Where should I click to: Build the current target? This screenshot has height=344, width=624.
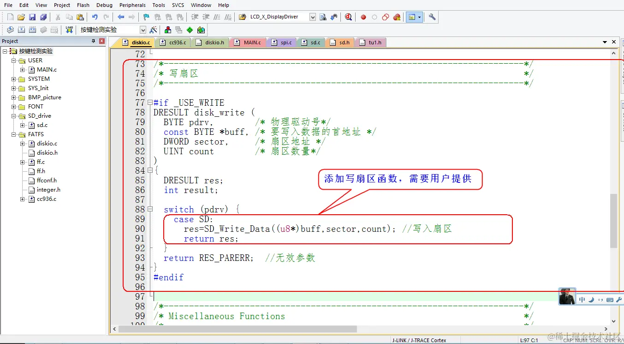pyautogui.click(x=22, y=29)
